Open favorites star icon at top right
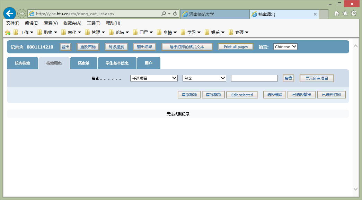 tap(345, 14)
